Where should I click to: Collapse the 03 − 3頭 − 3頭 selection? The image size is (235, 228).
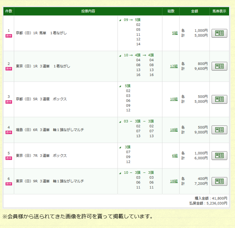pyautogui.click(x=120, y=122)
